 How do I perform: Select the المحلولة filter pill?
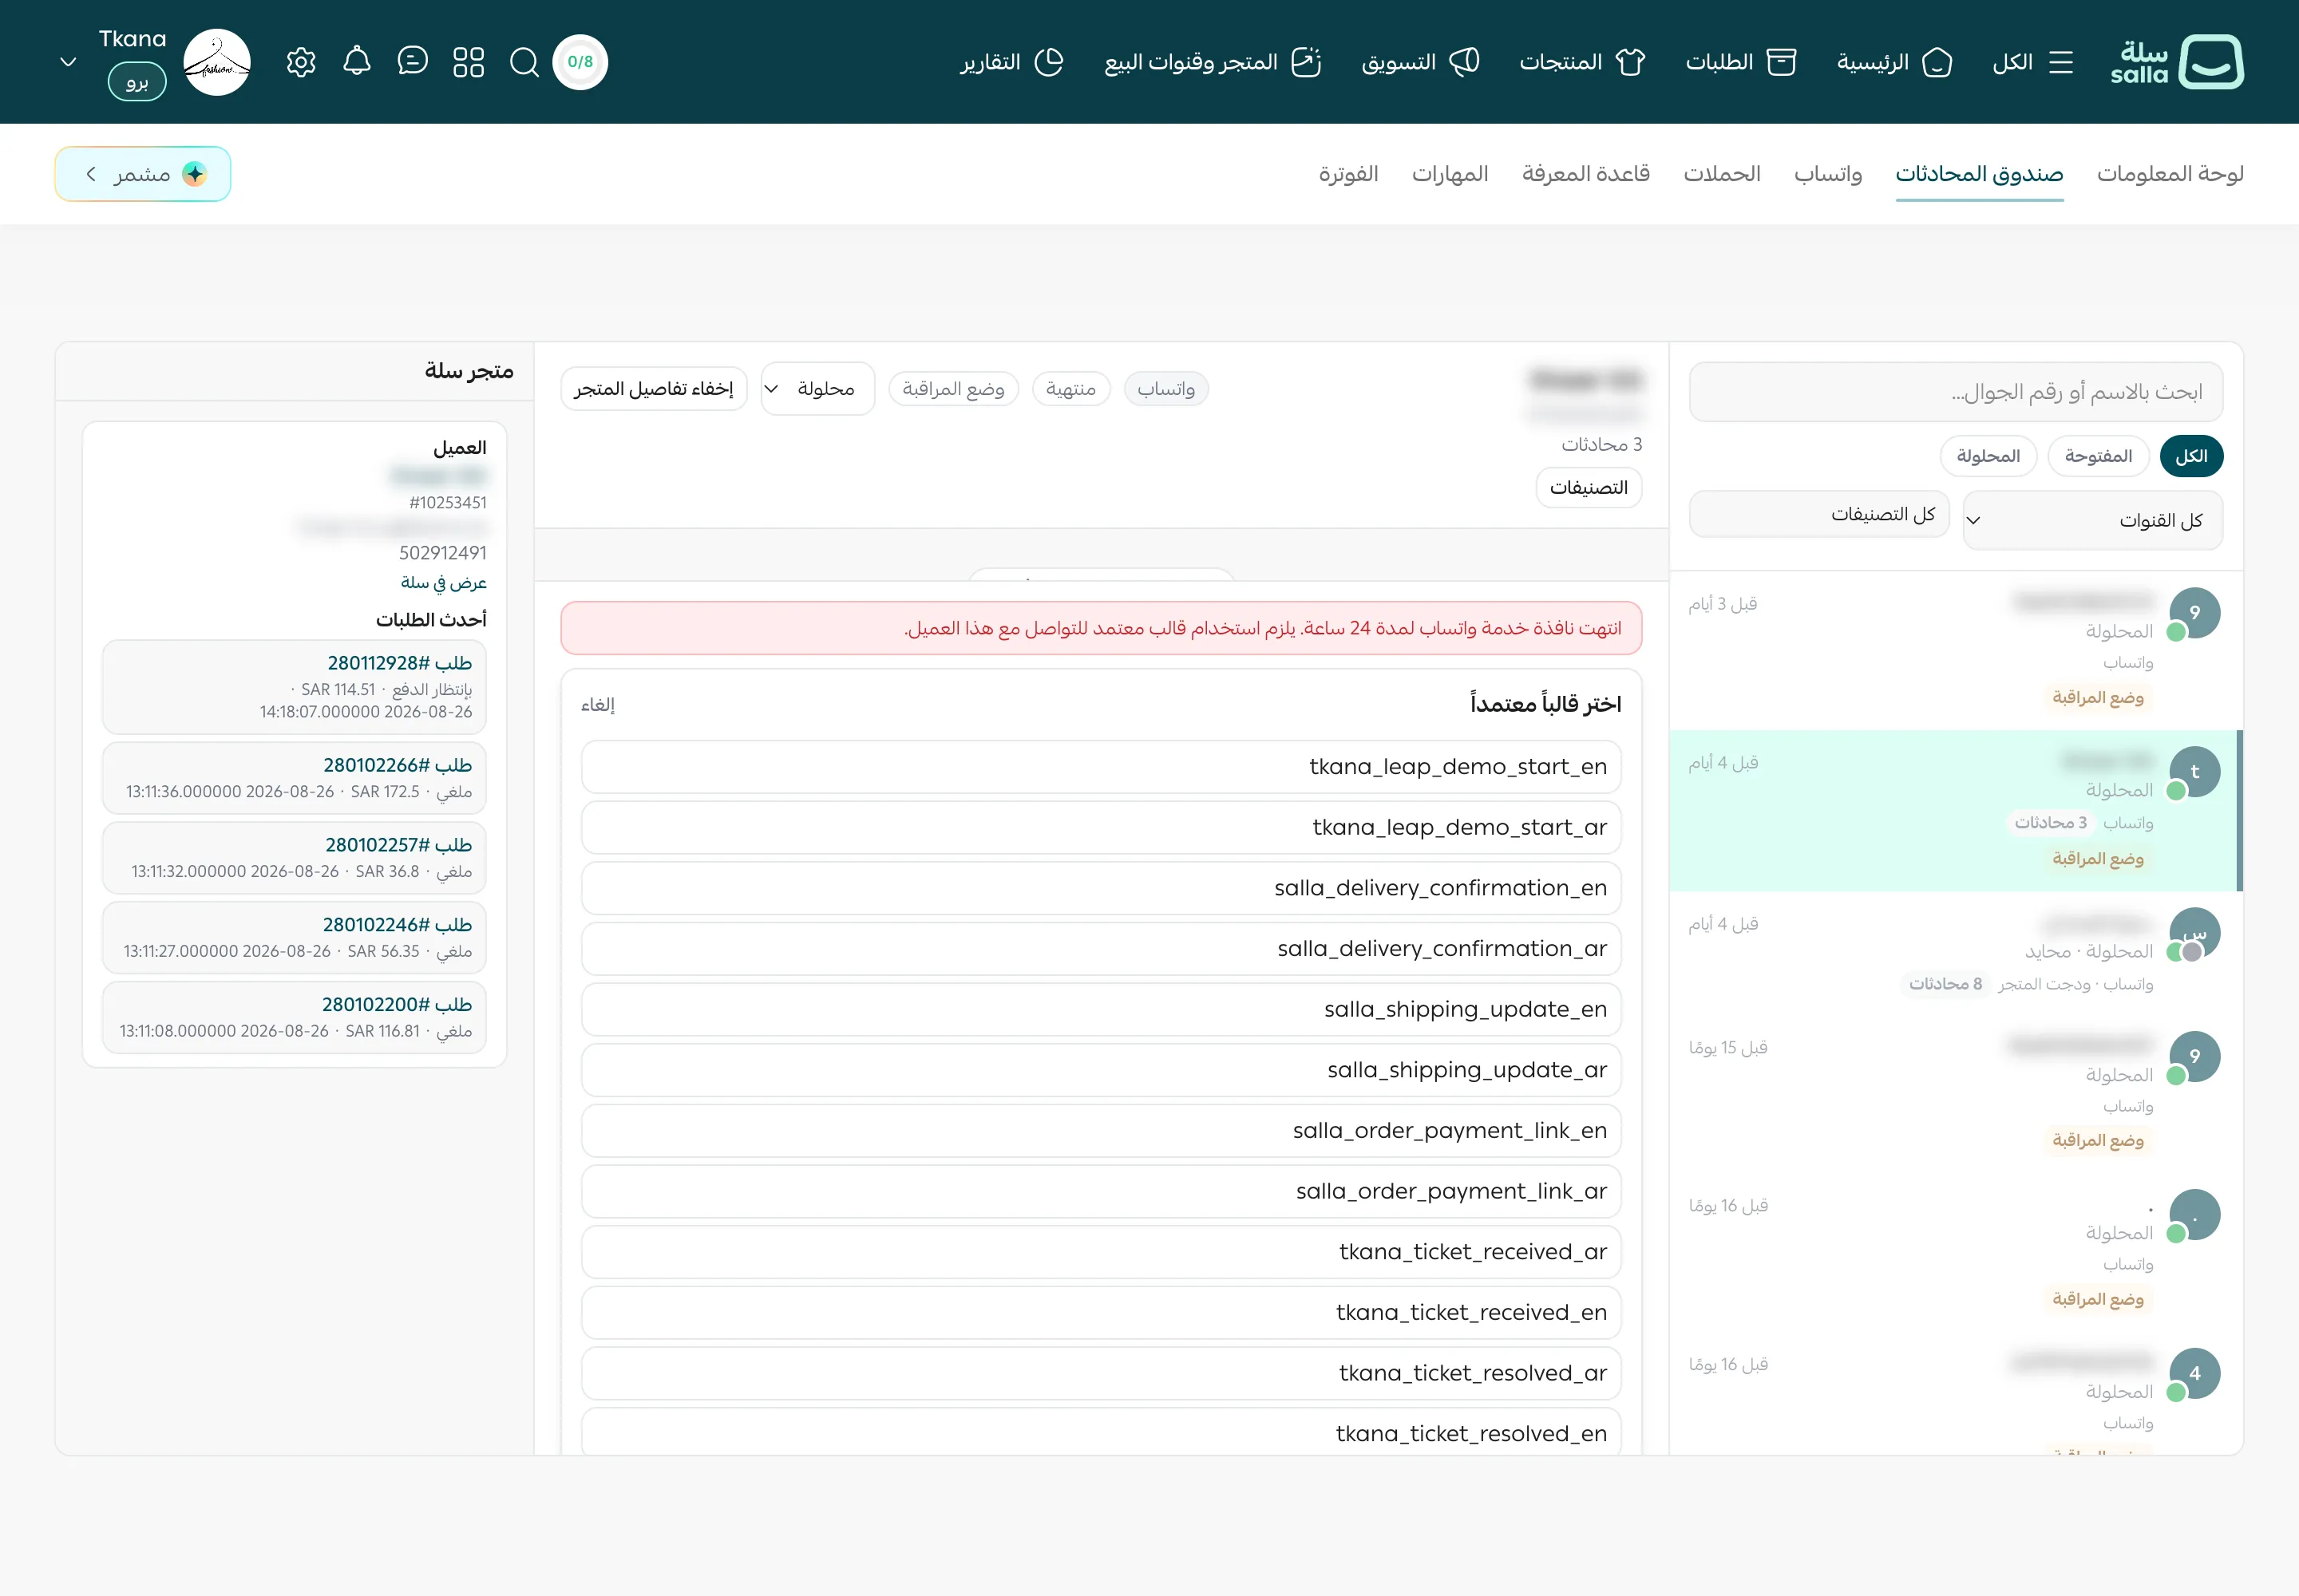[x=1988, y=456]
